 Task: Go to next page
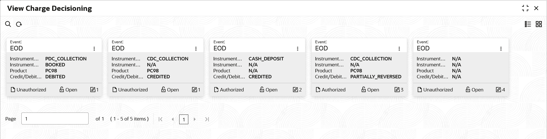coord(195,119)
